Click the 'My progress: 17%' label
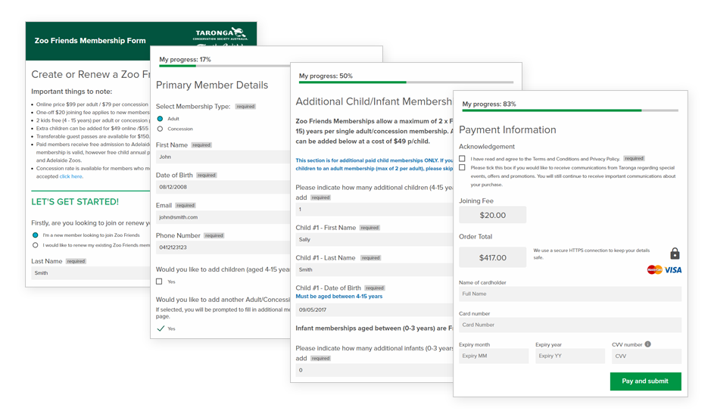This screenshot has height=417, width=711. click(185, 59)
